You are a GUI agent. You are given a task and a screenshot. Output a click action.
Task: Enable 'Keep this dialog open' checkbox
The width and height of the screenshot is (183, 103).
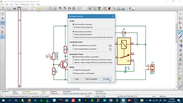81,70
